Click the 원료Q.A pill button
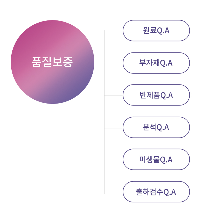 (156, 31)
